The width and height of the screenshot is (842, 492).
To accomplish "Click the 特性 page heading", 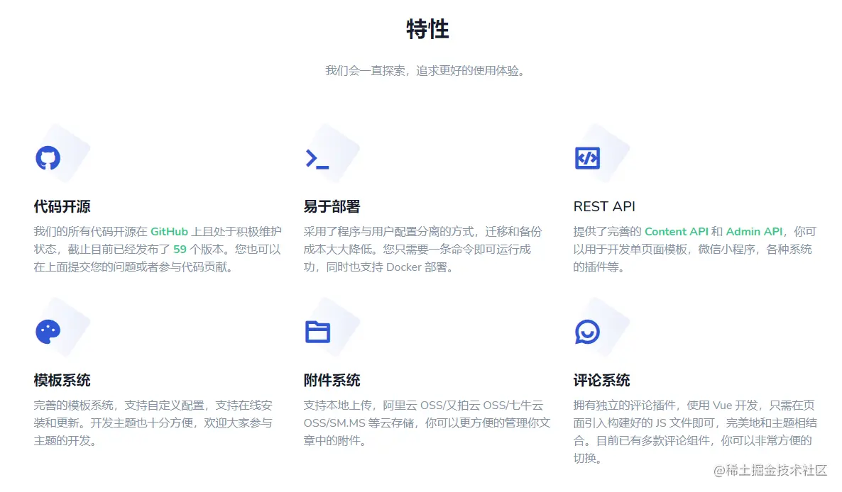I will [427, 29].
